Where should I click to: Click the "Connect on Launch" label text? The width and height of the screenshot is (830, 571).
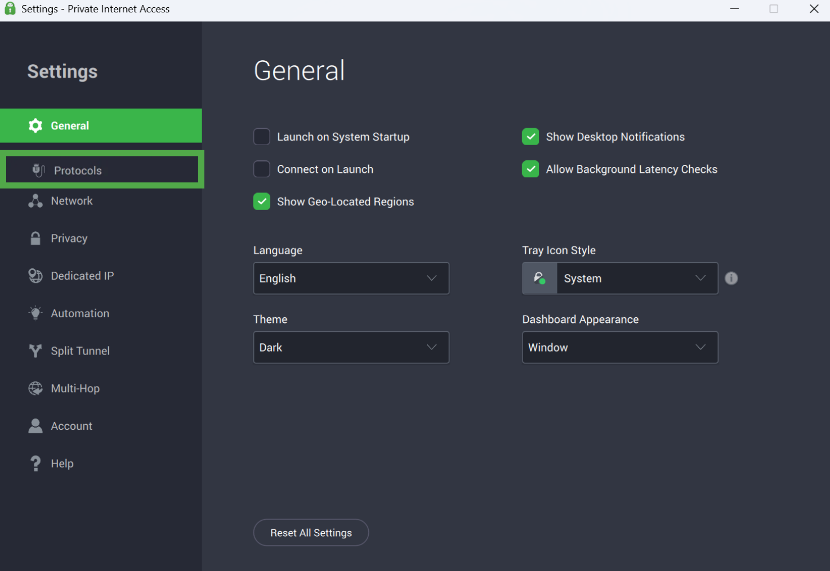(325, 169)
